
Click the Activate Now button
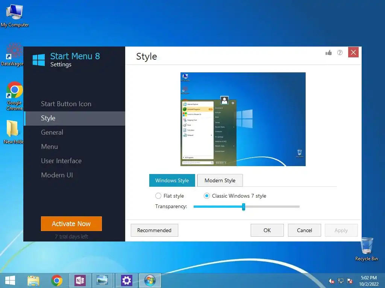coord(71,223)
